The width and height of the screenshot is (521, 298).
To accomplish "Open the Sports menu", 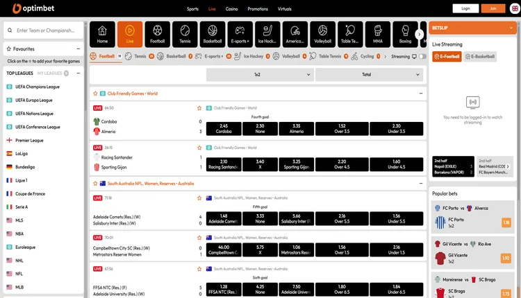I will pos(192,9).
